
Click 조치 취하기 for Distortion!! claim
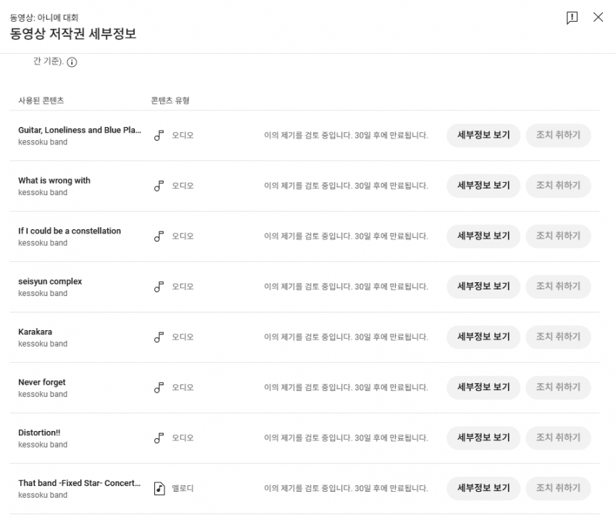click(x=558, y=437)
